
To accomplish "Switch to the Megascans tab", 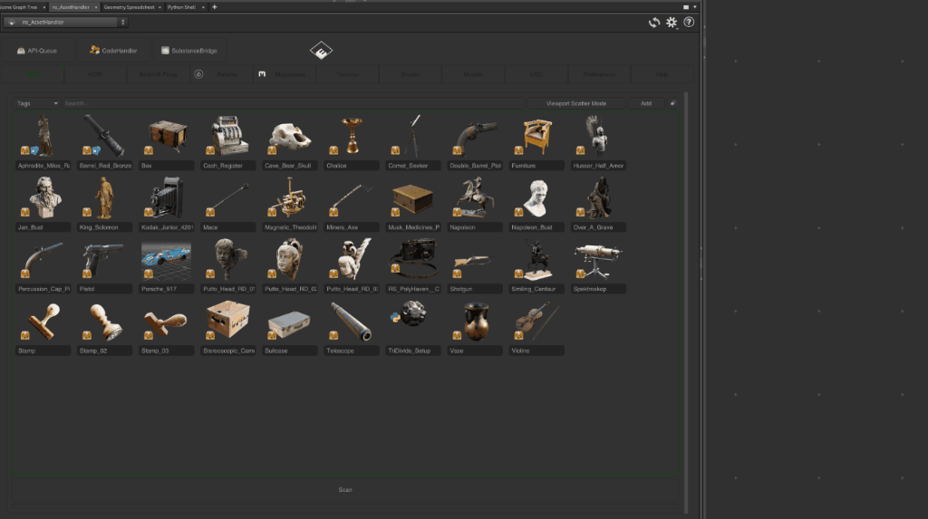I will coord(285,74).
